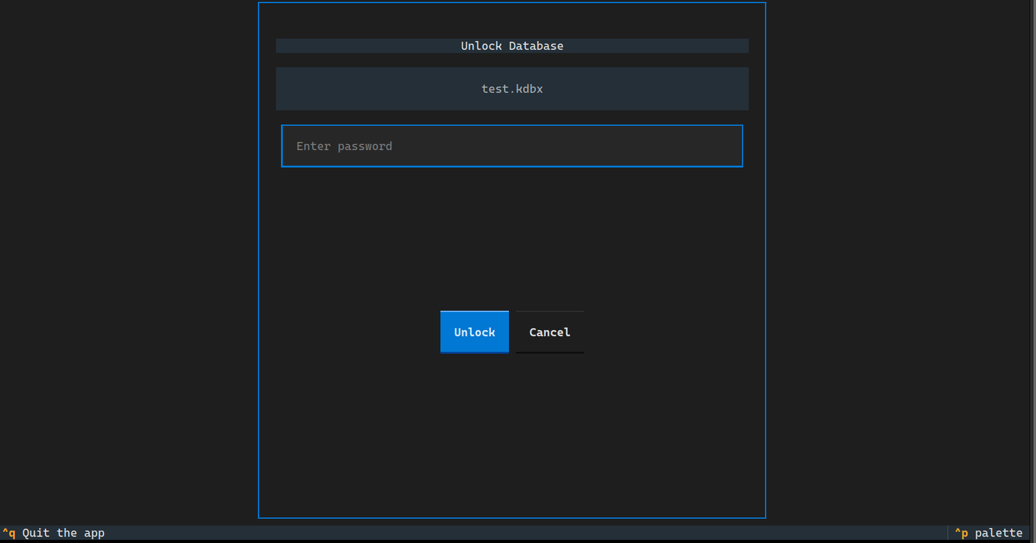Screen dimensions: 1036x543
Task: Select the test.kdbx filename label
Action: click(512, 89)
